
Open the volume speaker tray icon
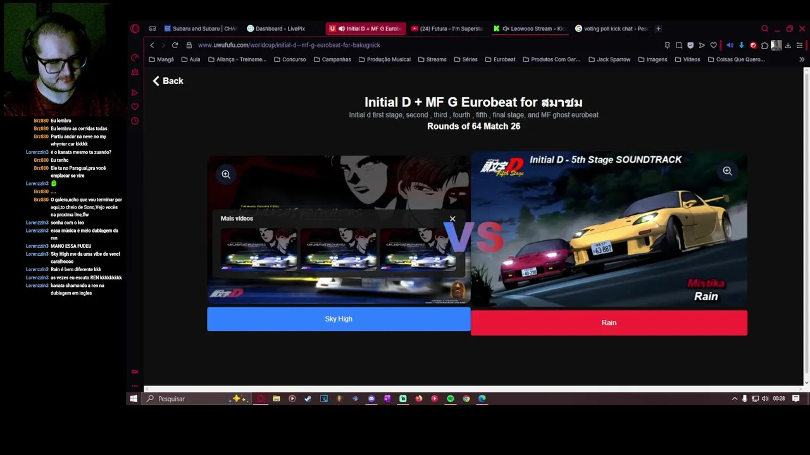(765, 399)
